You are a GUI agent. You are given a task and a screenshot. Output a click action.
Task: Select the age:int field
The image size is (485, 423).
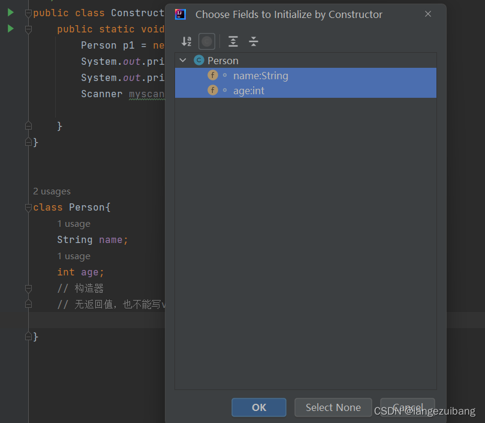(x=306, y=91)
